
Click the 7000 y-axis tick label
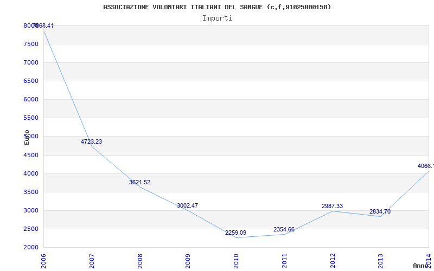(x=31, y=62)
